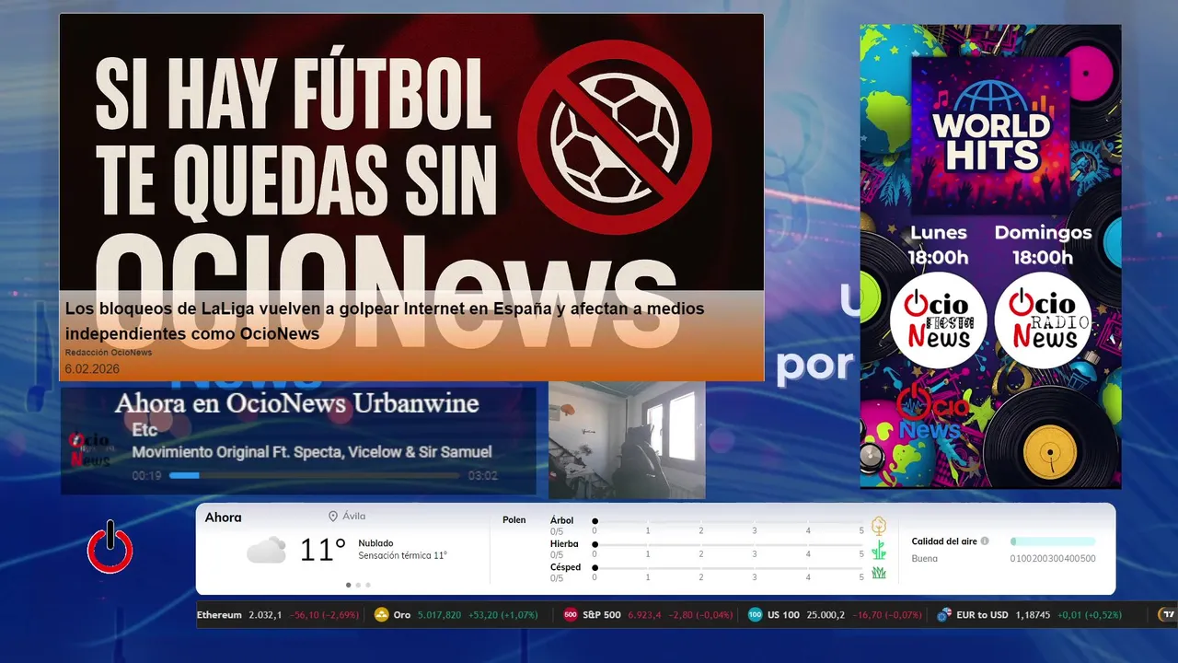The height and width of the screenshot is (663, 1178).
Task: Click the elapsed time '00:19'
Action: coord(146,476)
